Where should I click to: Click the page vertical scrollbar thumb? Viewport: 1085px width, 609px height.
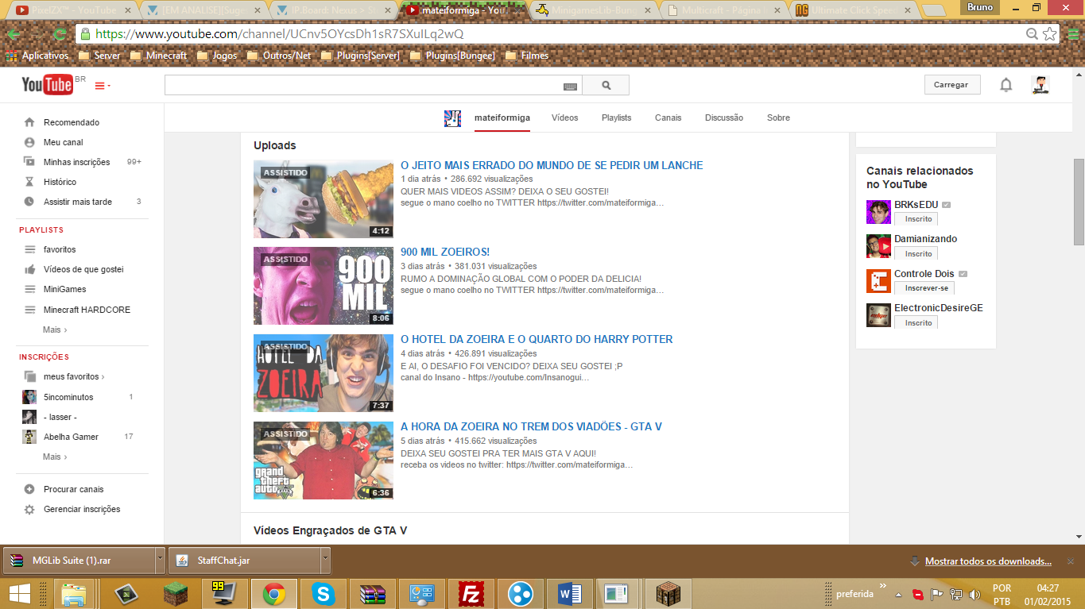coord(1079,202)
